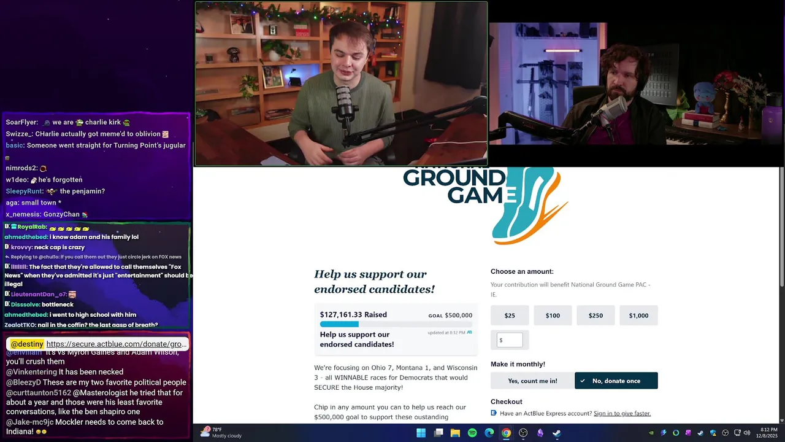Screen dimensions: 785x442
Task: Click username x_nemesis in chat
Action: pyautogui.click(x=23, y=214)
